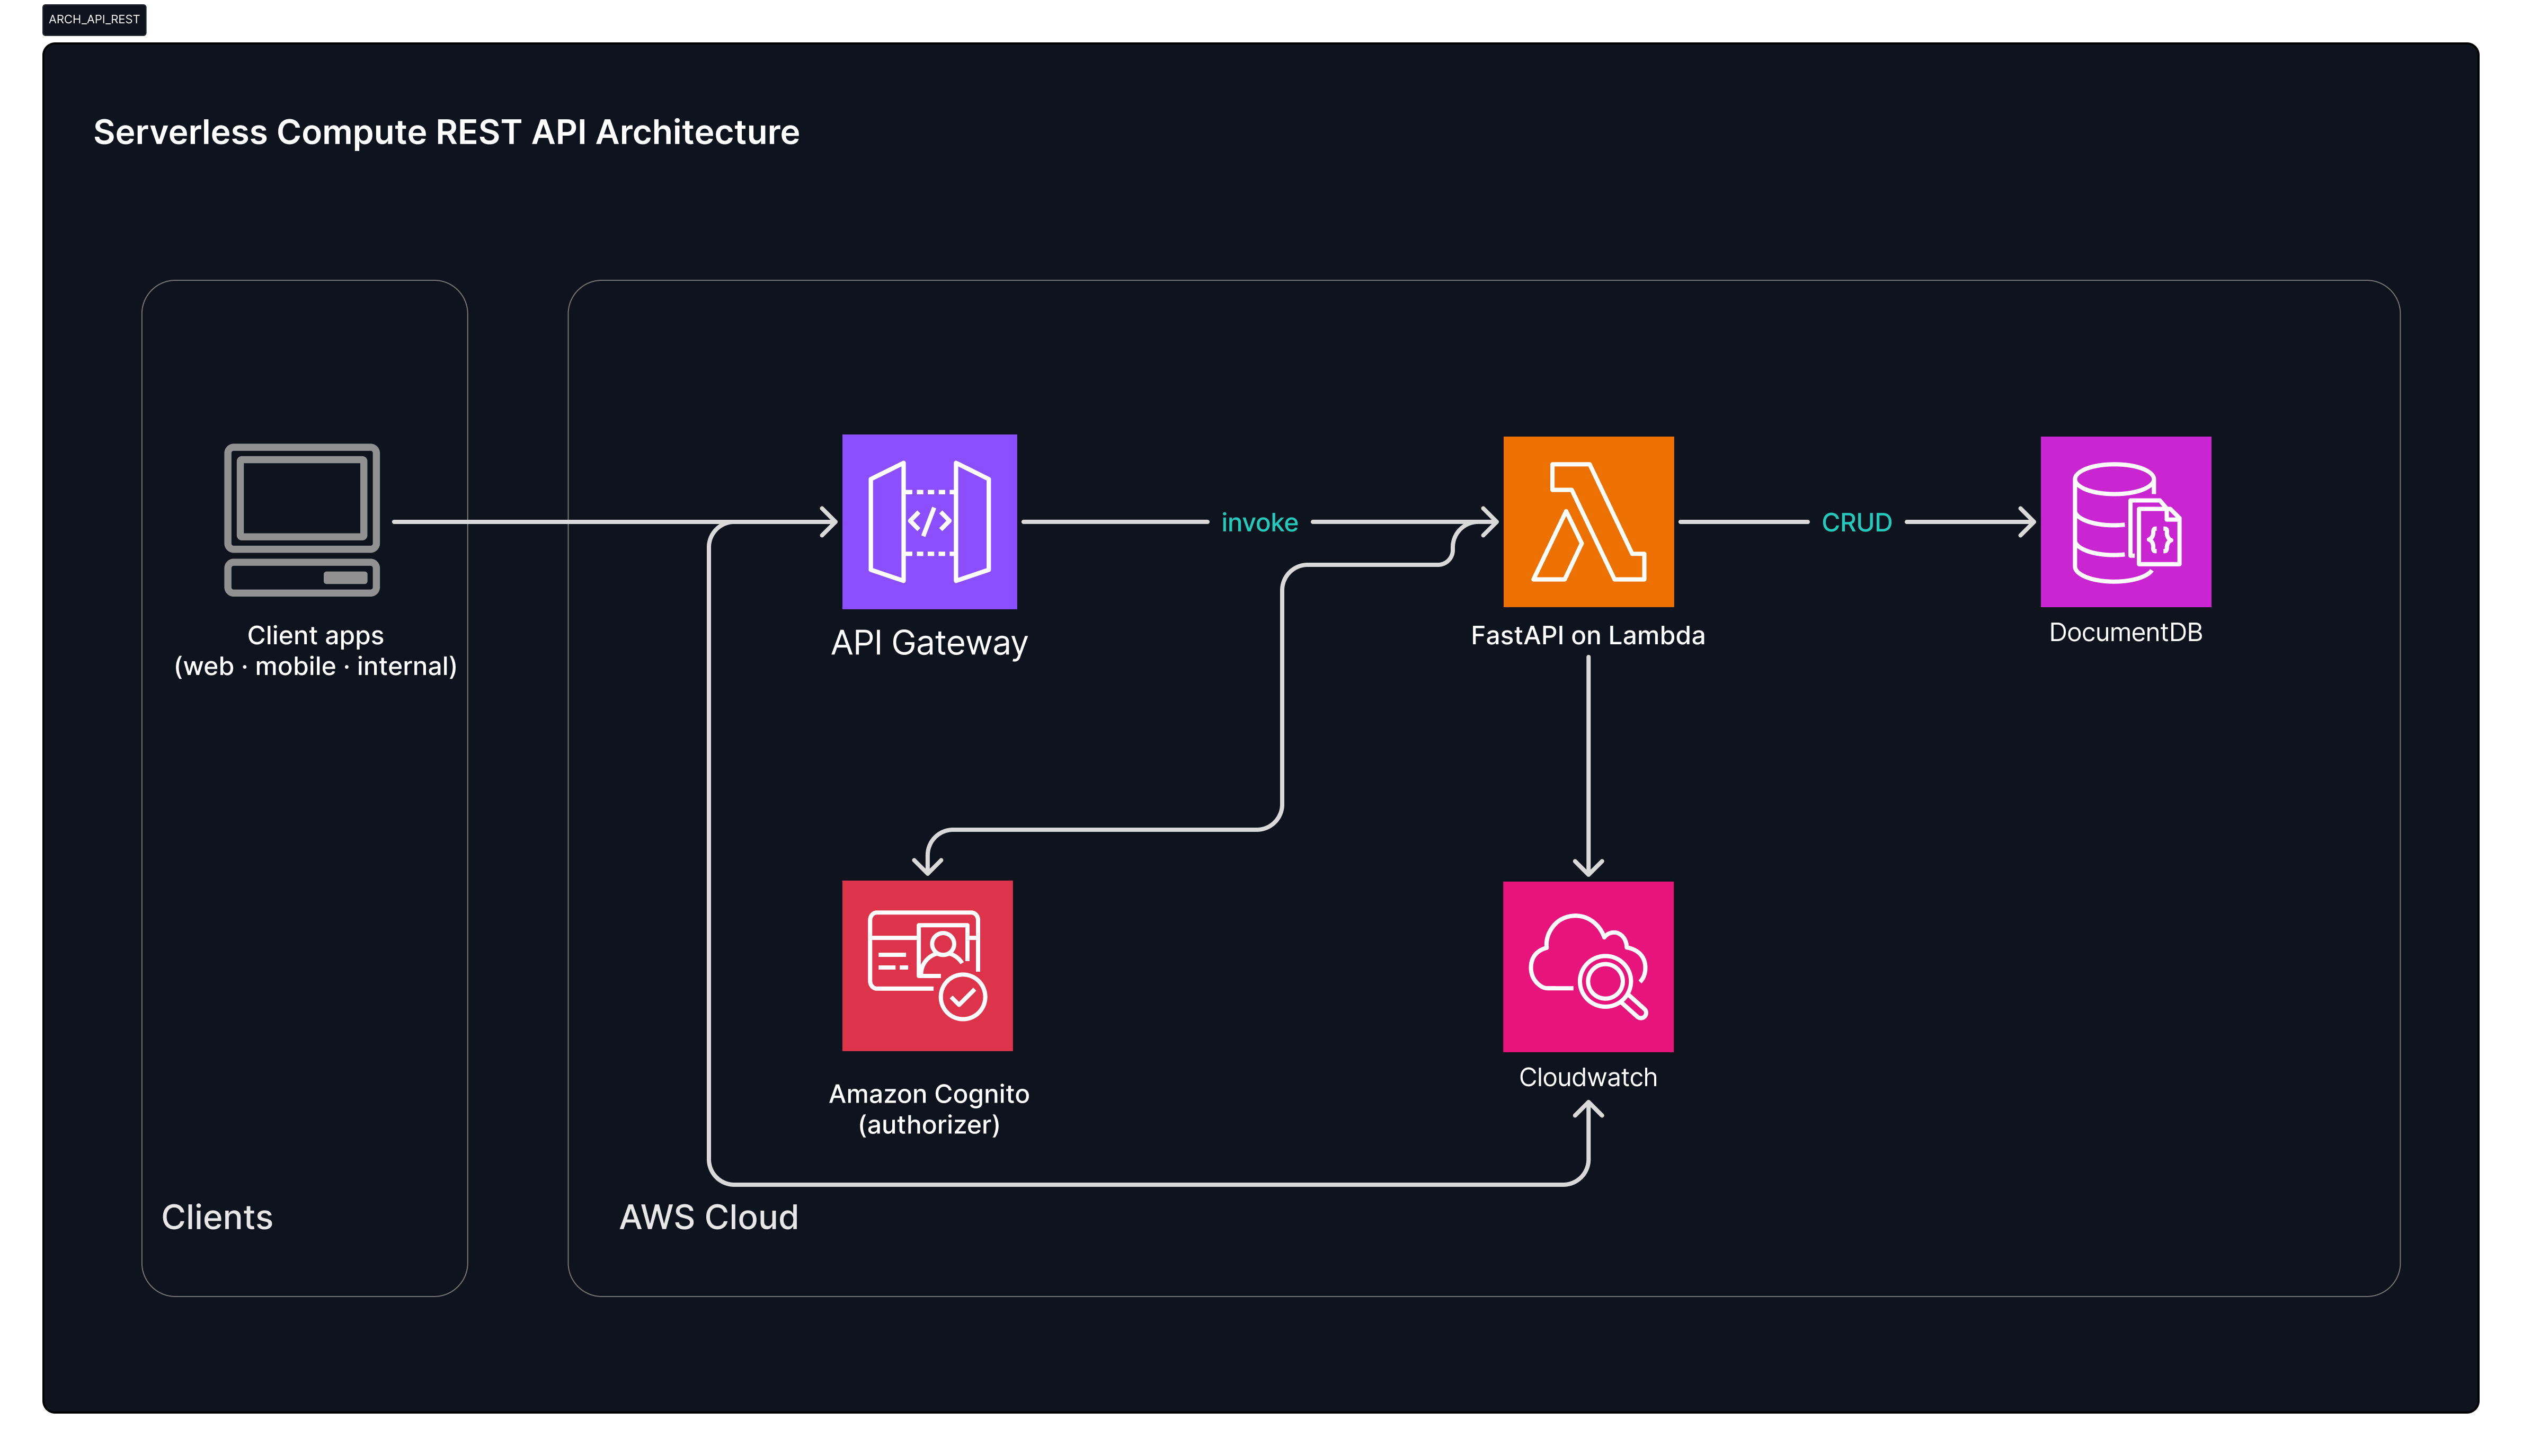Select the "DocumentDB" label text
The image size is (2522, 1456).
2125,632
